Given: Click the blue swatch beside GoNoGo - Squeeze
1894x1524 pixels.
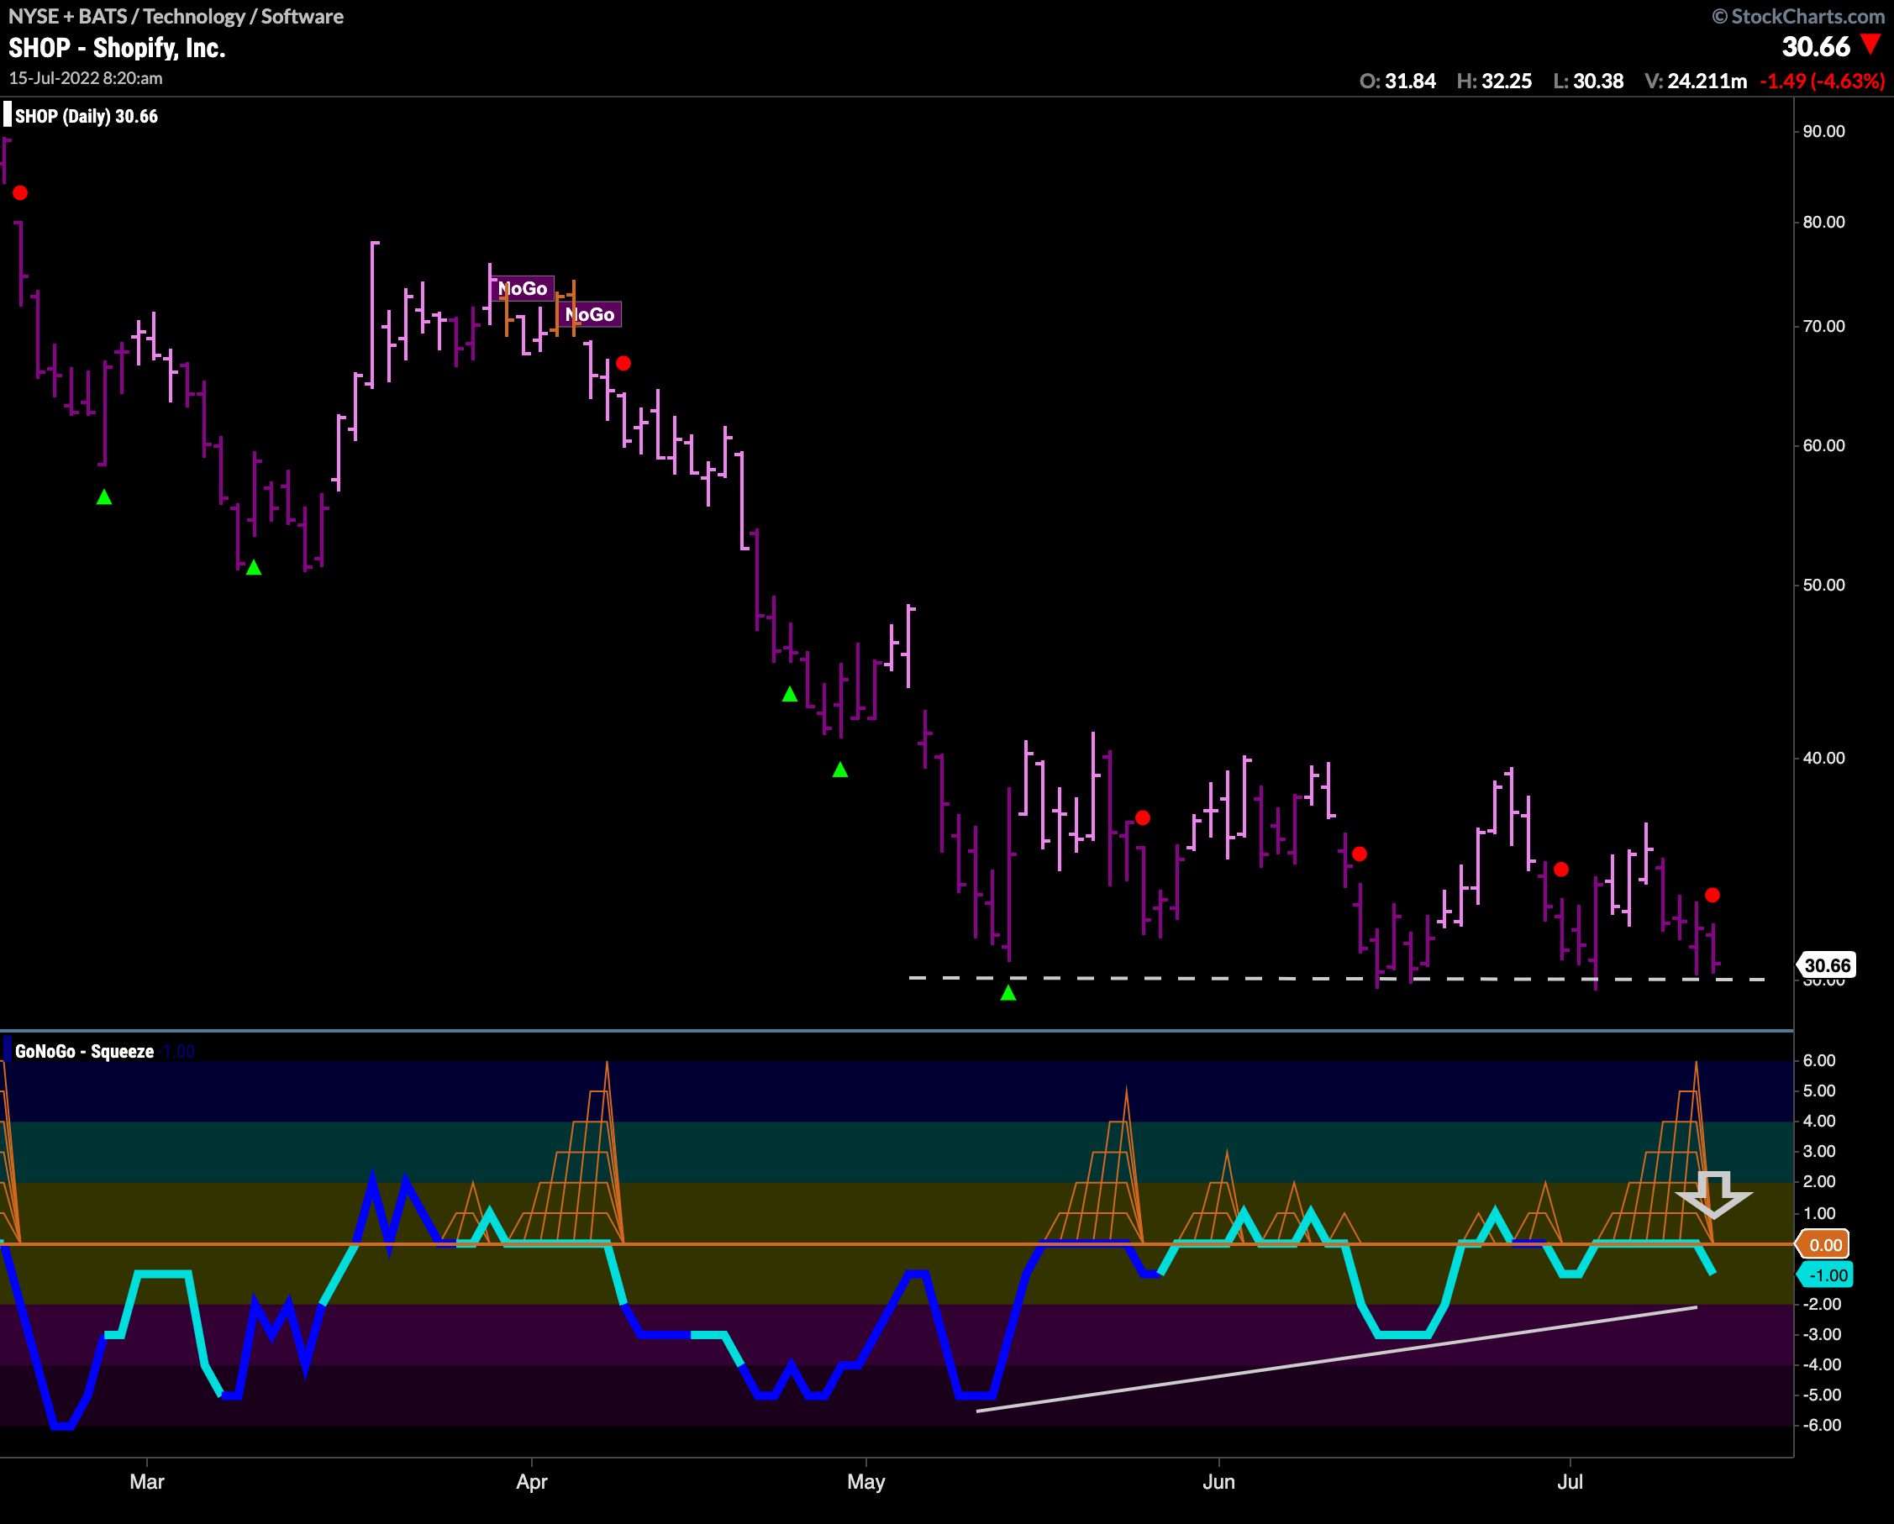Looking at the screenshot, I should (x=8, y=1050).
